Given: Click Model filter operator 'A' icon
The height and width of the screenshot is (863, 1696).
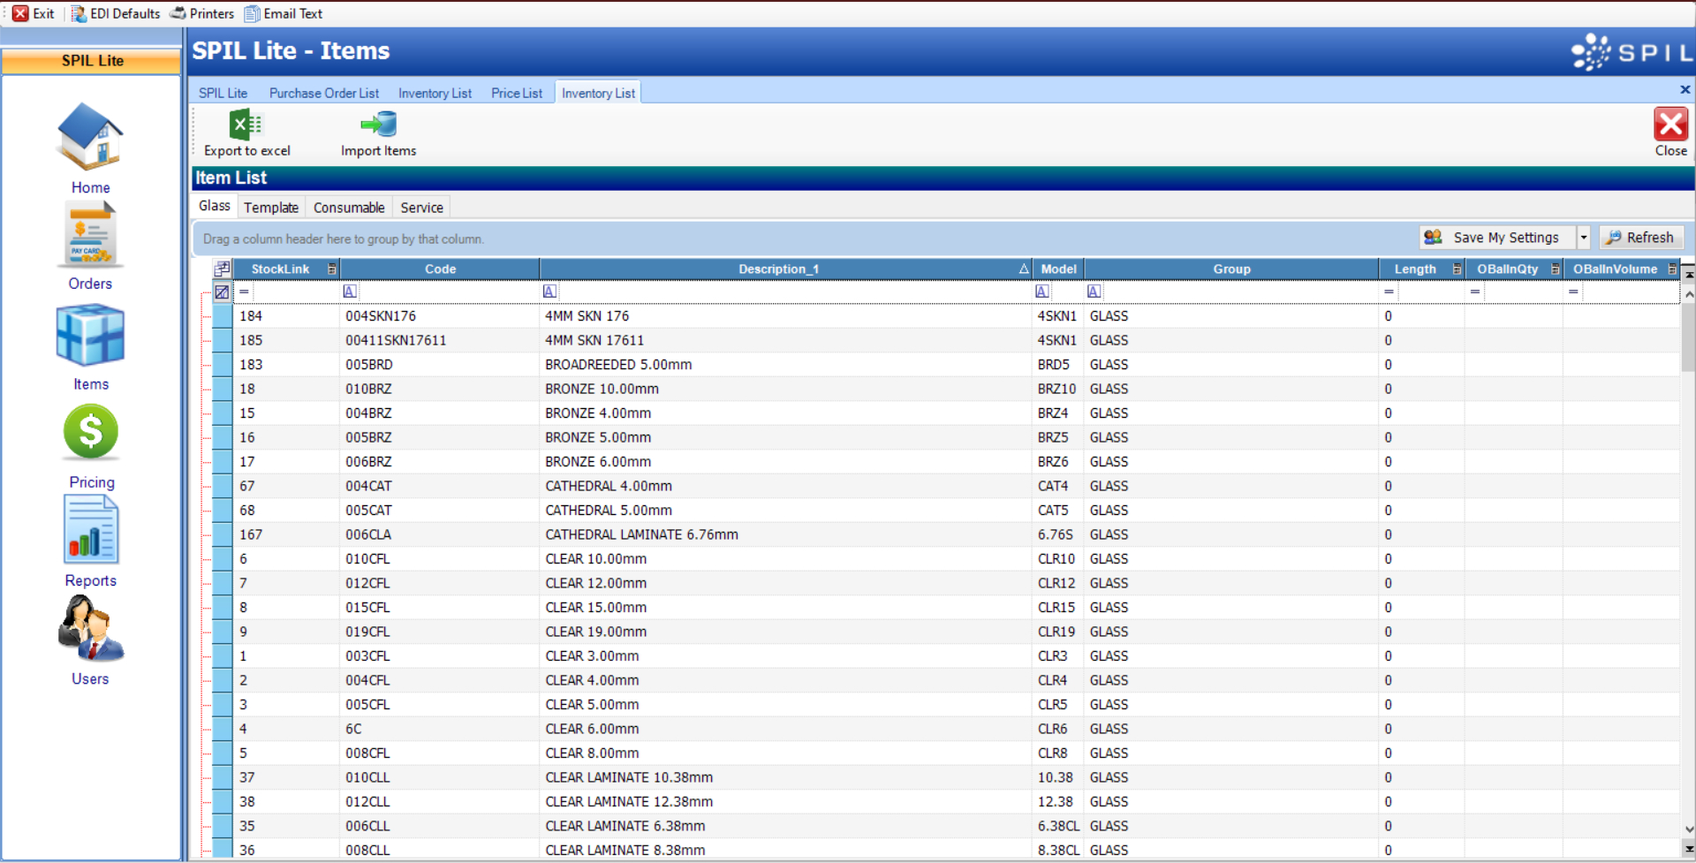Looking at the screenshot, I should tap(1042, 291).
